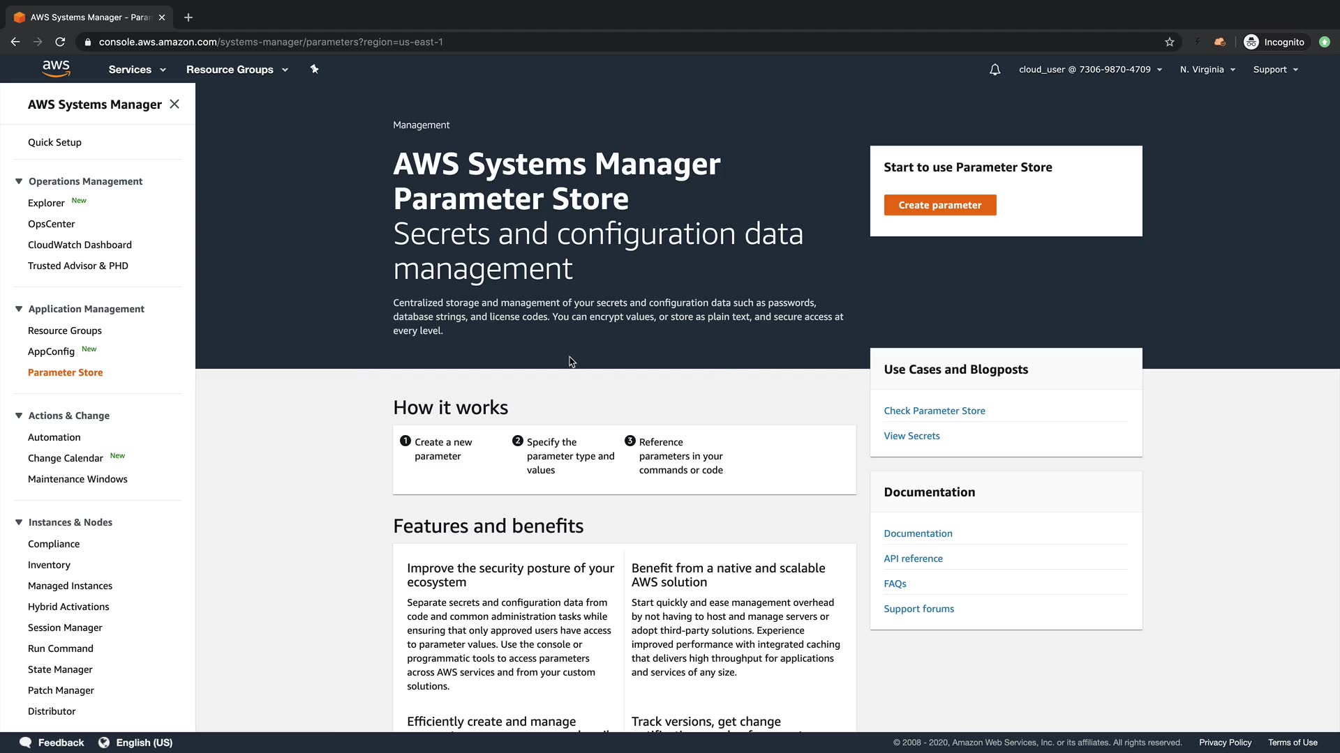Open the Services dropdown menu
Viewport: 1340px width, 753px height.
tap(137, 70)
